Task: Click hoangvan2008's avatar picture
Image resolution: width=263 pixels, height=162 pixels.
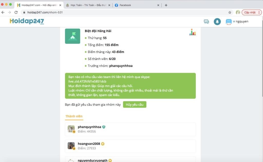Action: tap(71, 146)
